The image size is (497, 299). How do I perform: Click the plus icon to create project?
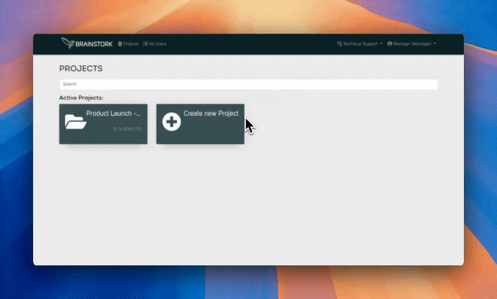point(172,121)
